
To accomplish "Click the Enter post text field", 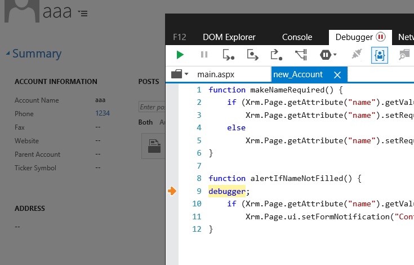I will tap(152, 107).
